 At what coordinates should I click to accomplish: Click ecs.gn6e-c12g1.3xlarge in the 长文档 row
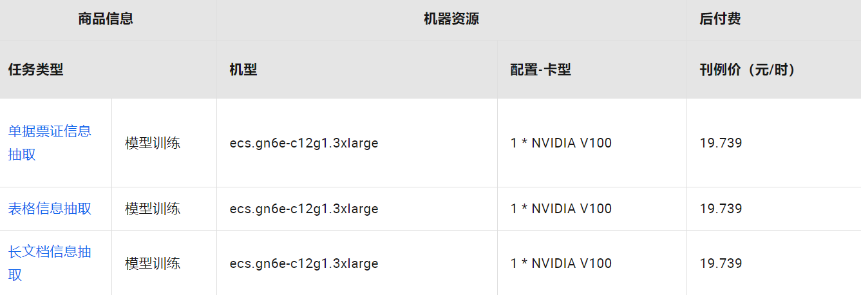coord(304,263)
